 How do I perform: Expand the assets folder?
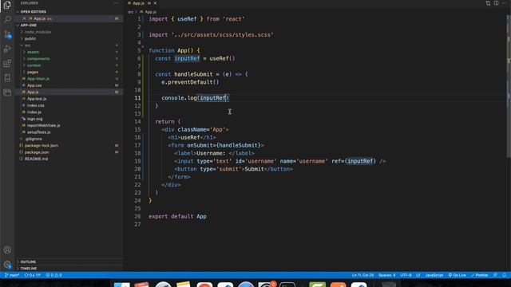tap(33, 52)
